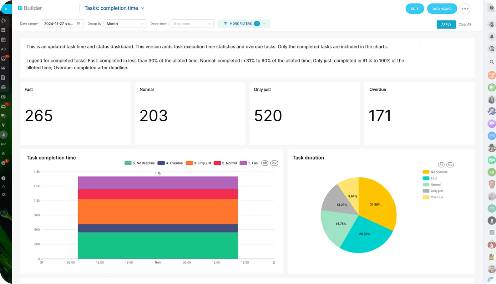Open the 'Tasks: completion time' dashboard selector

(x=114, y=8)
